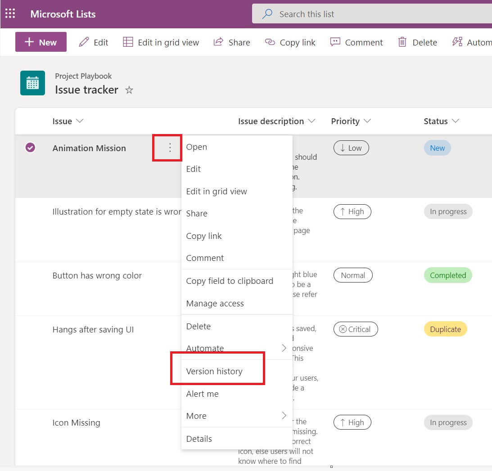Open the Animation Mission issue
The height and width of the screenshot is (471, 492).
(89, 148)
